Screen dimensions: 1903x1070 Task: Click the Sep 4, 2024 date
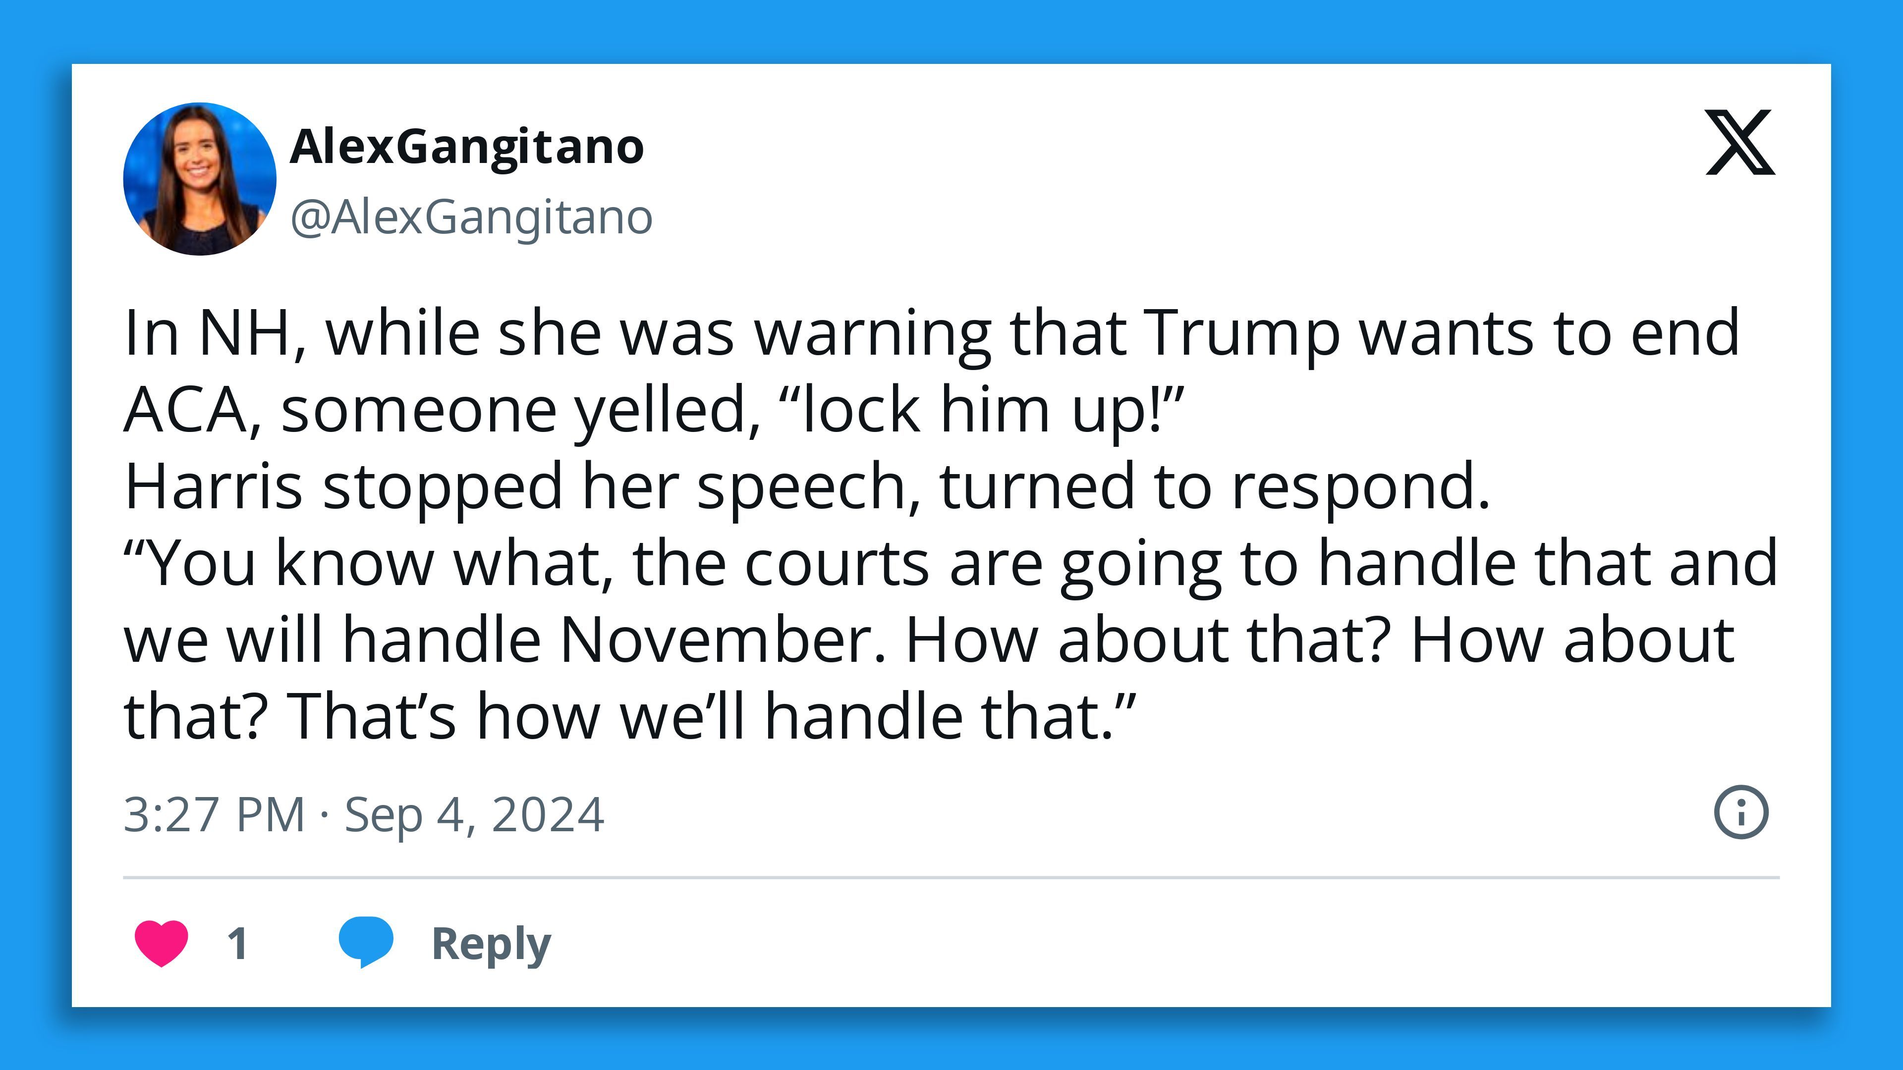point(474,814)
